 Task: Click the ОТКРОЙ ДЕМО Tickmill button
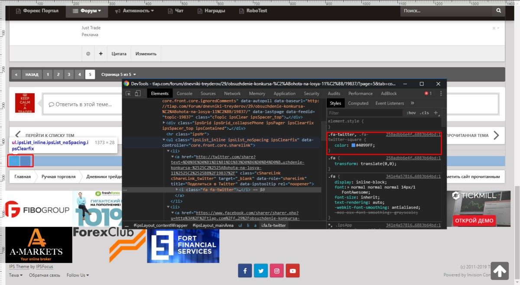474,220
